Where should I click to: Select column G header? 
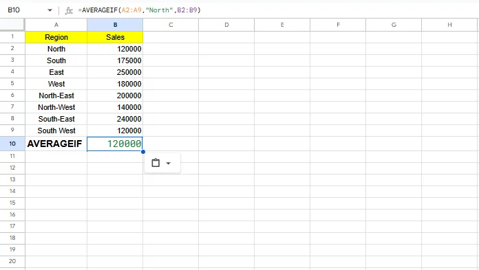coord(394,25)
